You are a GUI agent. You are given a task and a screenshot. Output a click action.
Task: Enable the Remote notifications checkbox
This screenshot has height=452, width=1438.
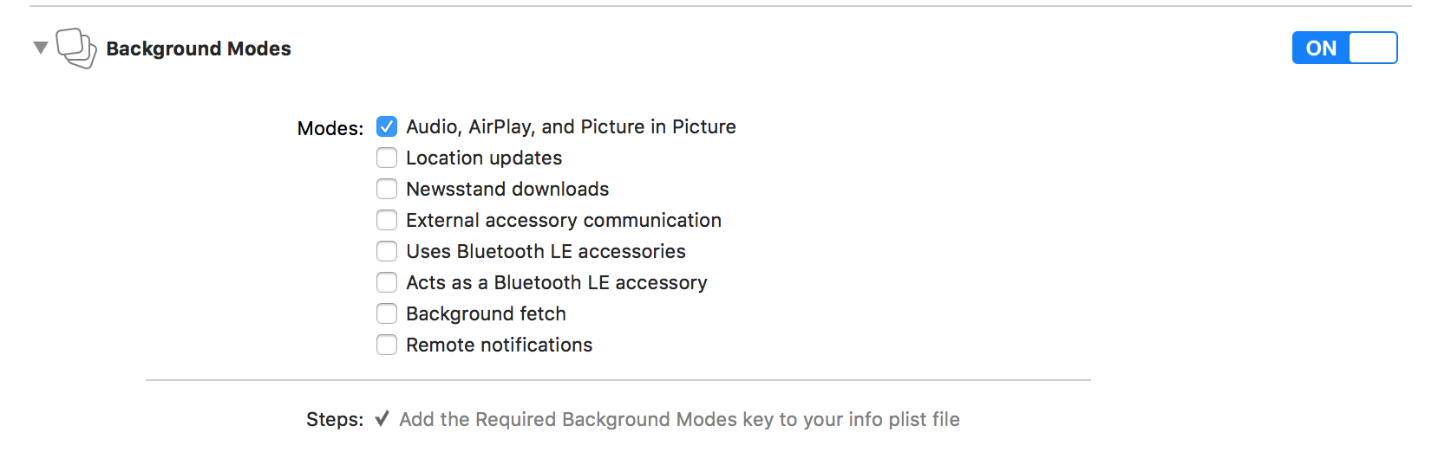pos(387,345)
